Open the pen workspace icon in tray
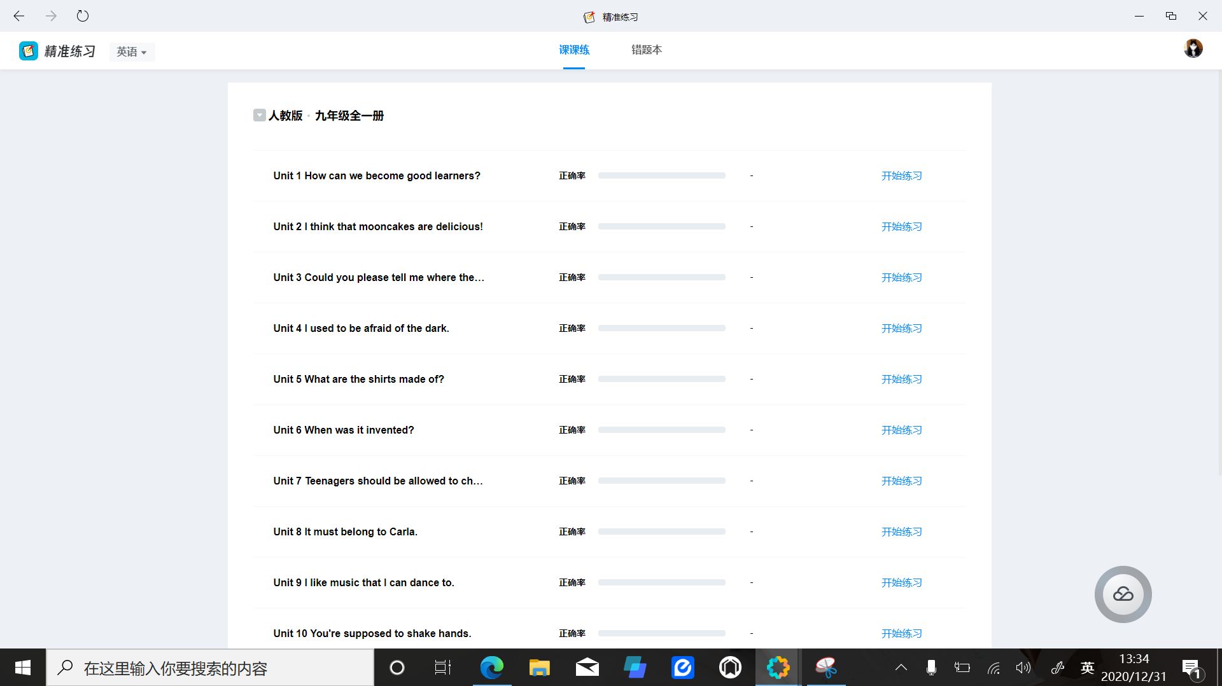The width and height of the screenshot is (1222, 686). click(x=1057, y=668)
